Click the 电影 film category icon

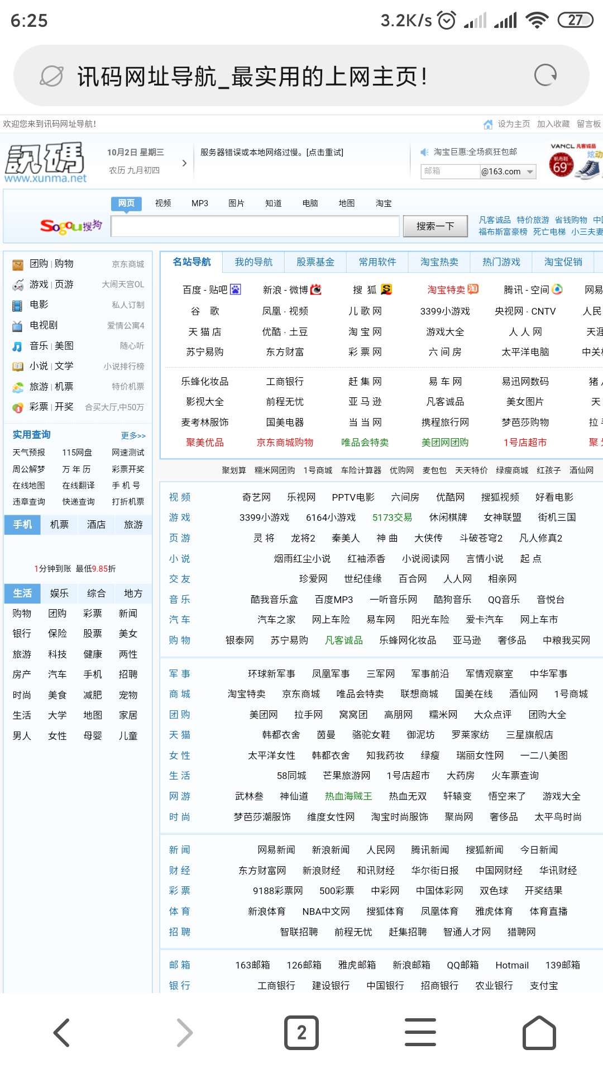18,305
